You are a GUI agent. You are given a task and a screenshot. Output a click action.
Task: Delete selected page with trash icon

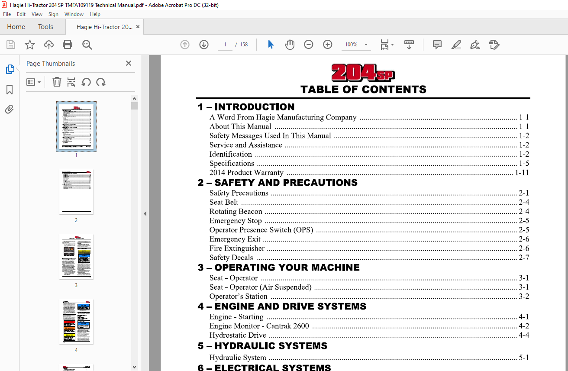57,82
